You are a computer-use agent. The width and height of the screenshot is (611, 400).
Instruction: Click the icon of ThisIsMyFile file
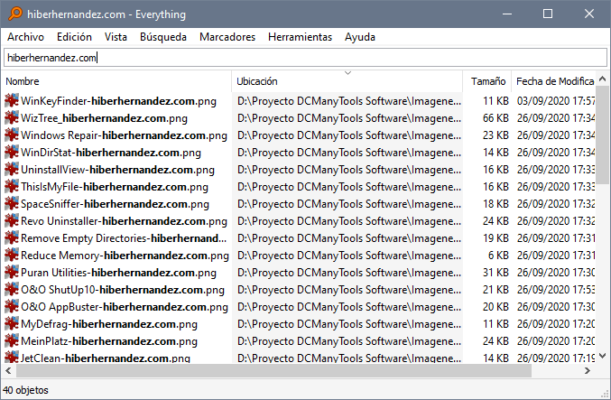click(x=12, y=186)
